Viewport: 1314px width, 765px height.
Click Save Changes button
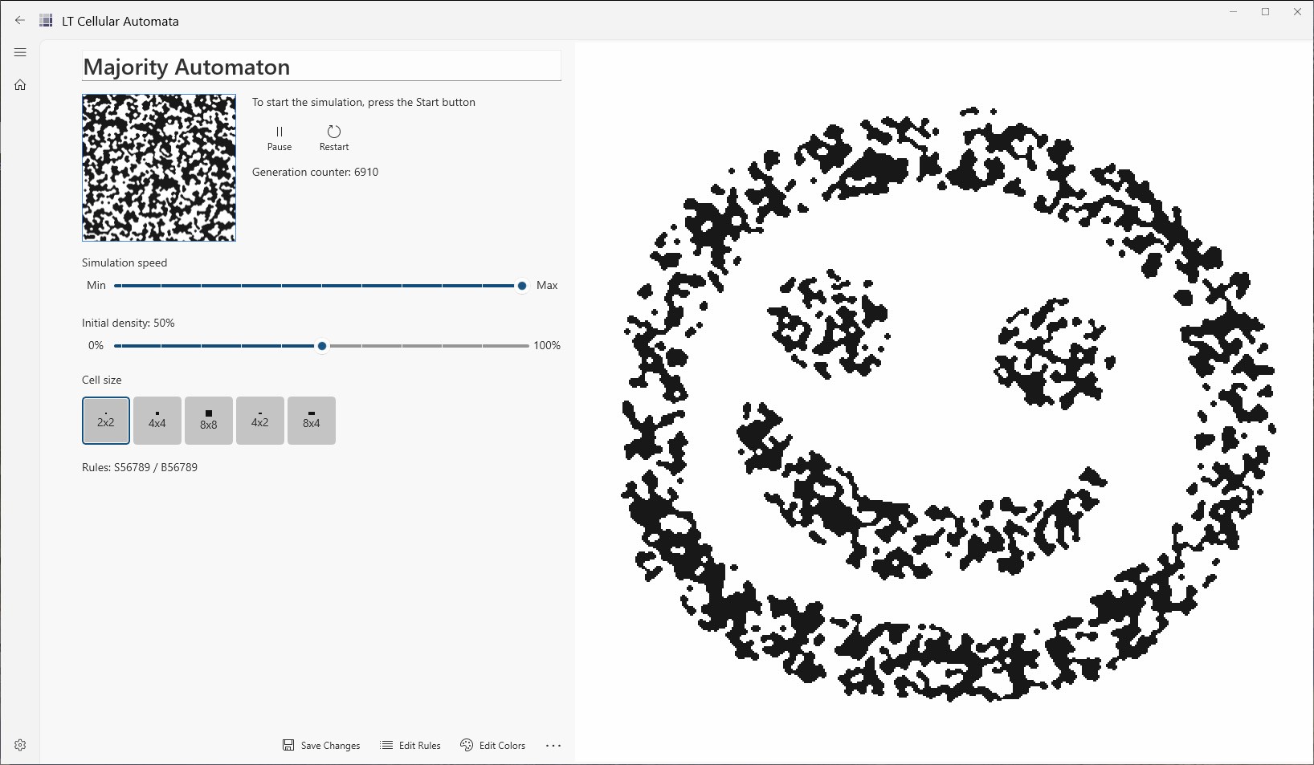pyautogui.click(x=321, y=746)
